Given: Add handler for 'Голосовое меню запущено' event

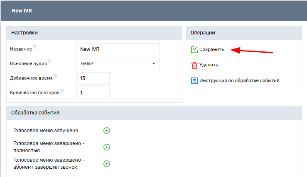Looking at the screenshot, I should coord(107,131).
